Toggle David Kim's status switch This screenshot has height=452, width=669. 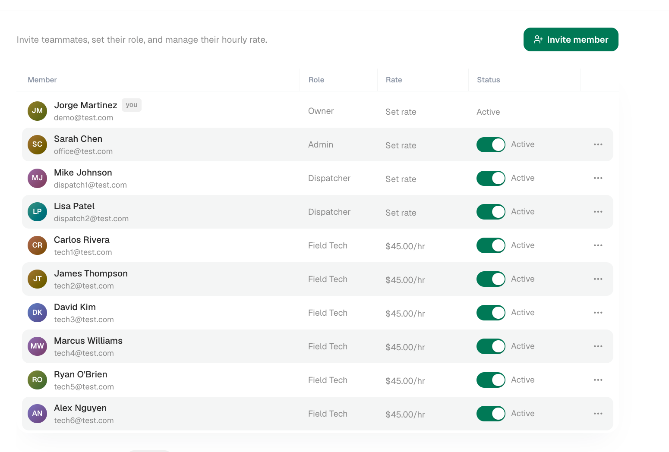[491, 313]
